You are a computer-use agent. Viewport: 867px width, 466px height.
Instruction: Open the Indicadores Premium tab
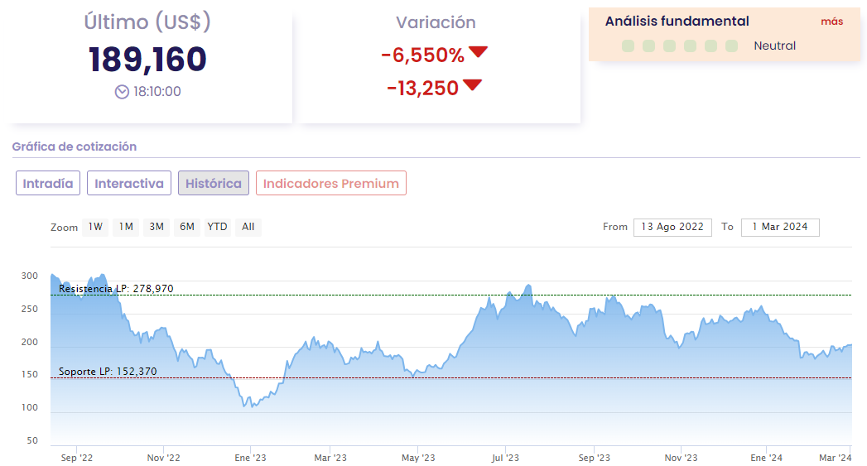coord(331,183)
